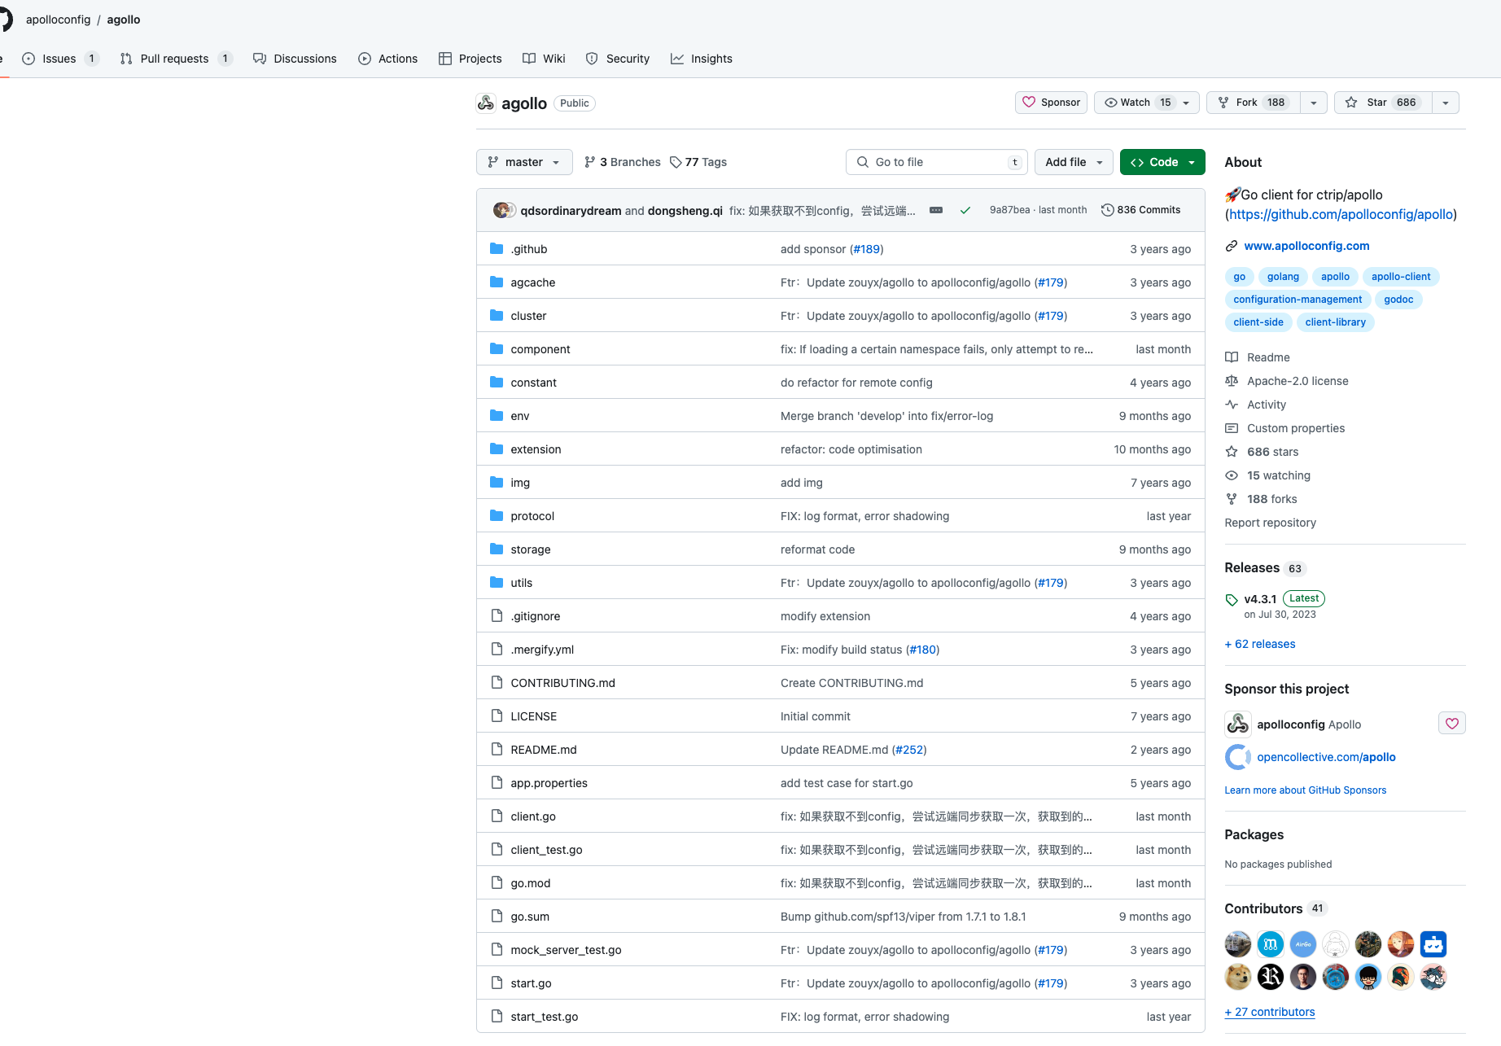1501x1046 pixels.
Task: Click the commit author avatar
Action: click(503, 210)
